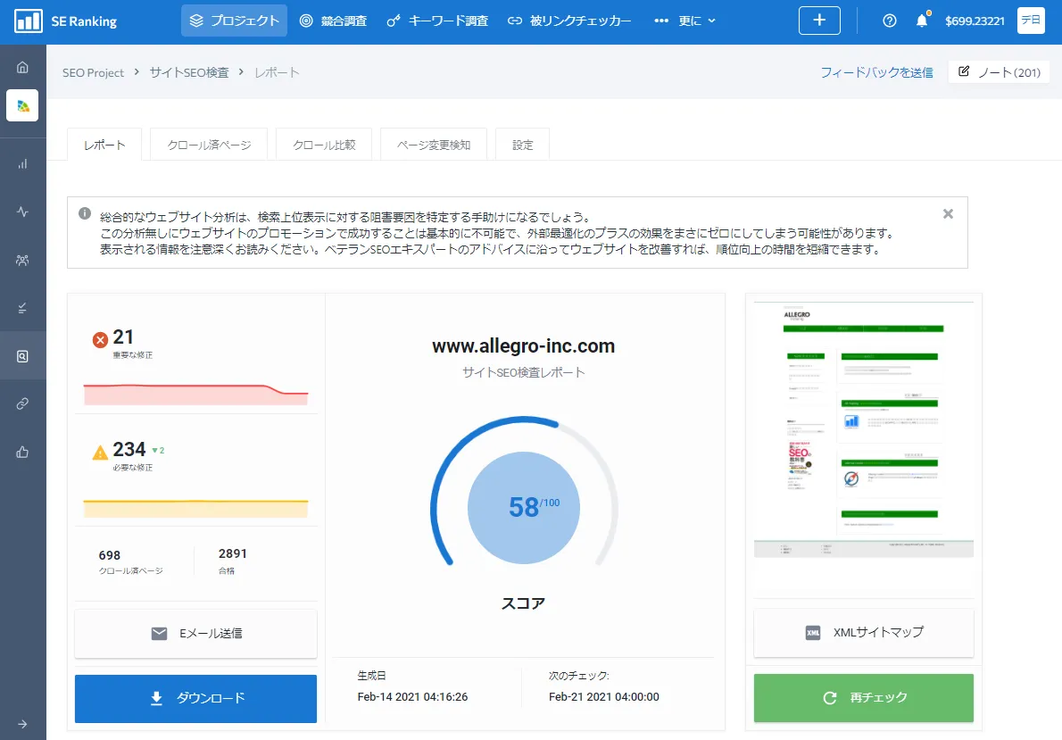Image resolution: width=1062 pixels, height=740 pixels.
Task: Open the website screenshot thumbnail
Action: coord(864,429)
